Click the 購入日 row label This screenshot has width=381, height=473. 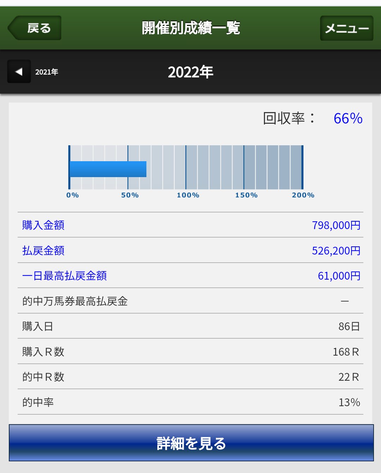pos(38,326)
